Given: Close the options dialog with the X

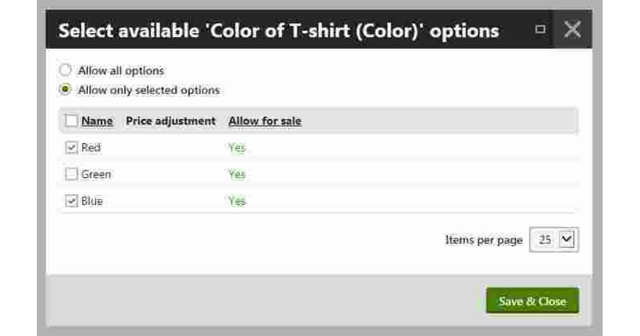Looking at the screenshot, I should (x=573, y=29).
